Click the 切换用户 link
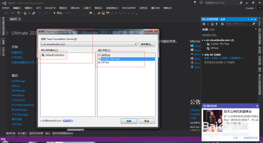The image size is (263, 143). (x=68, y=121)
